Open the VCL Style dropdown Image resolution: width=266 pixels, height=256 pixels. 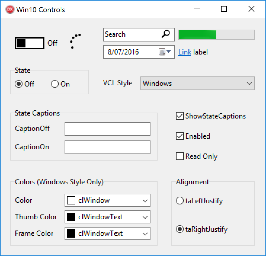(197, 84)
